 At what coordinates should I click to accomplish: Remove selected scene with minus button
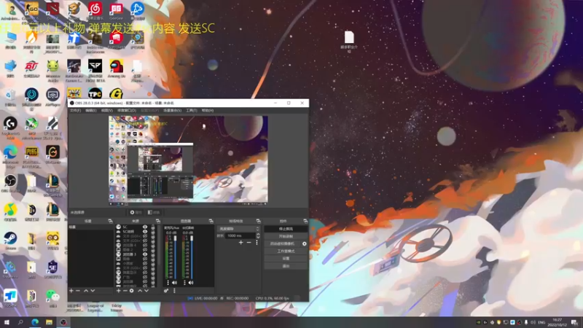(78, 290)
